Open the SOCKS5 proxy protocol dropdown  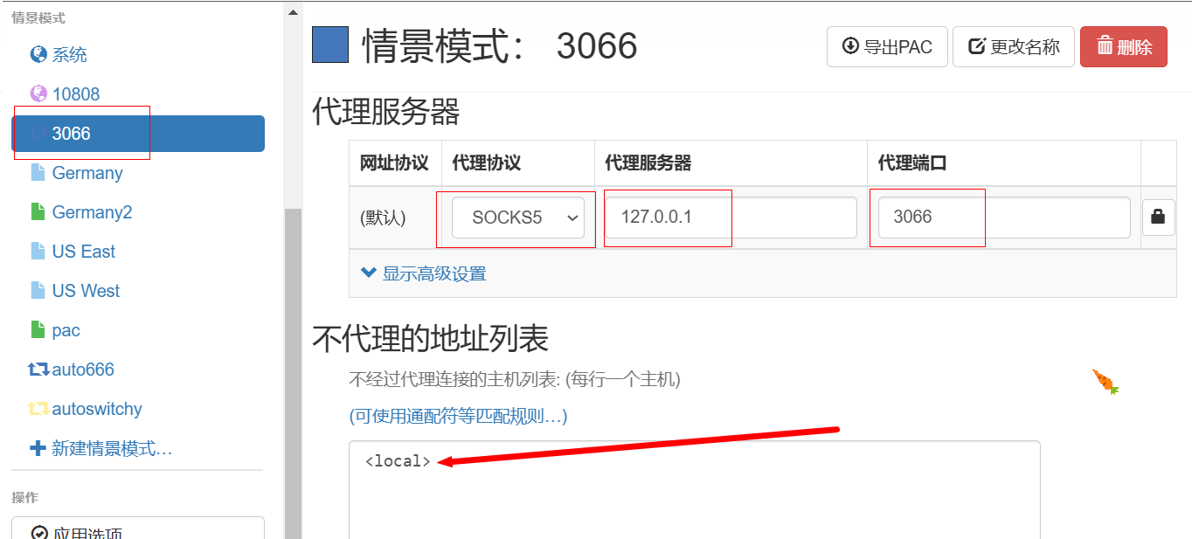click(518, 218)
